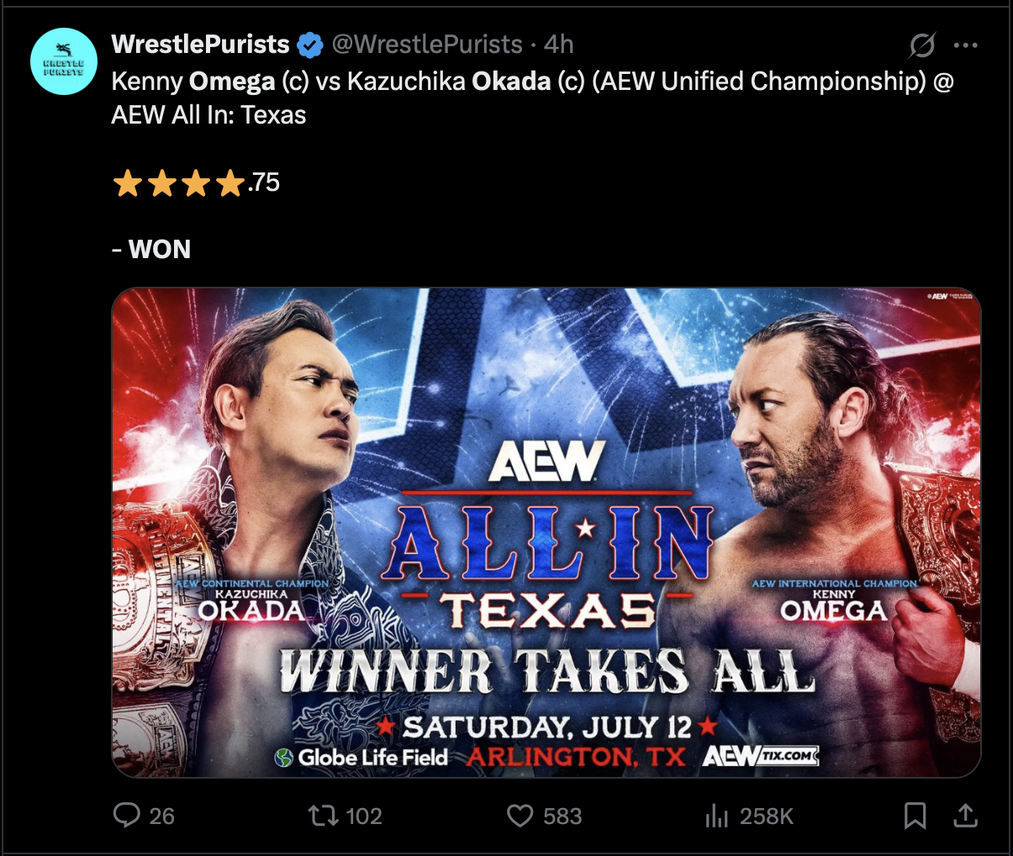Click the 583 likes count

click(562, 816)
